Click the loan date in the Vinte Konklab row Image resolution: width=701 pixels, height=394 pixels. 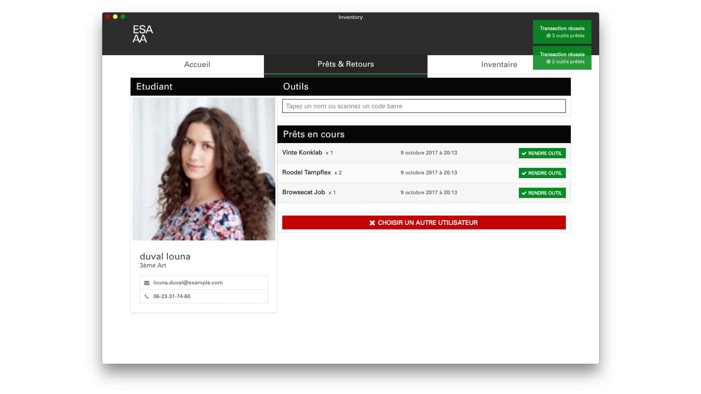429,153
